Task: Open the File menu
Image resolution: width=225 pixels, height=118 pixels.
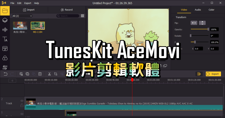Action: point(12,3)
